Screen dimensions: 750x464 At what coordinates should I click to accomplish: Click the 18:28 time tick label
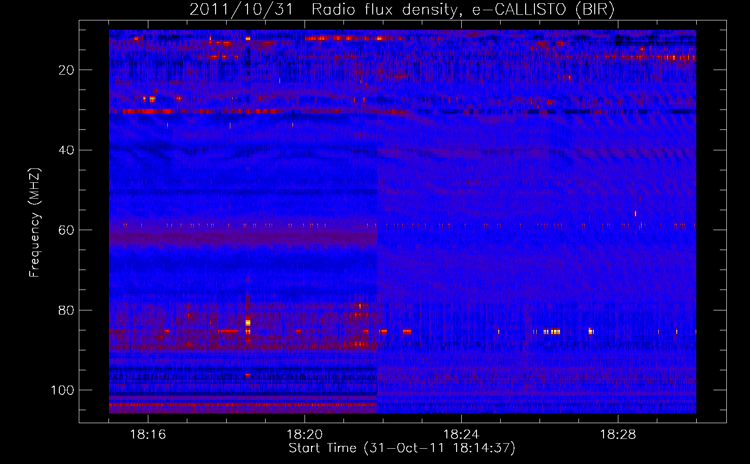tap(618, 435)
